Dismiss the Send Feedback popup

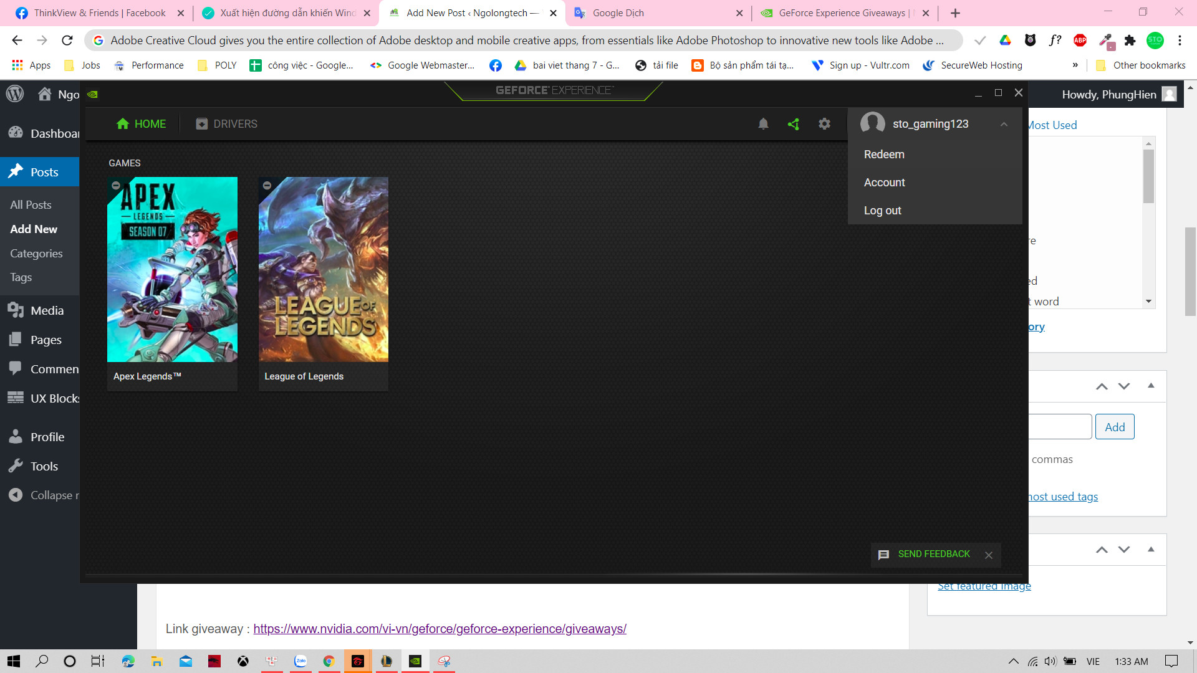989,555
